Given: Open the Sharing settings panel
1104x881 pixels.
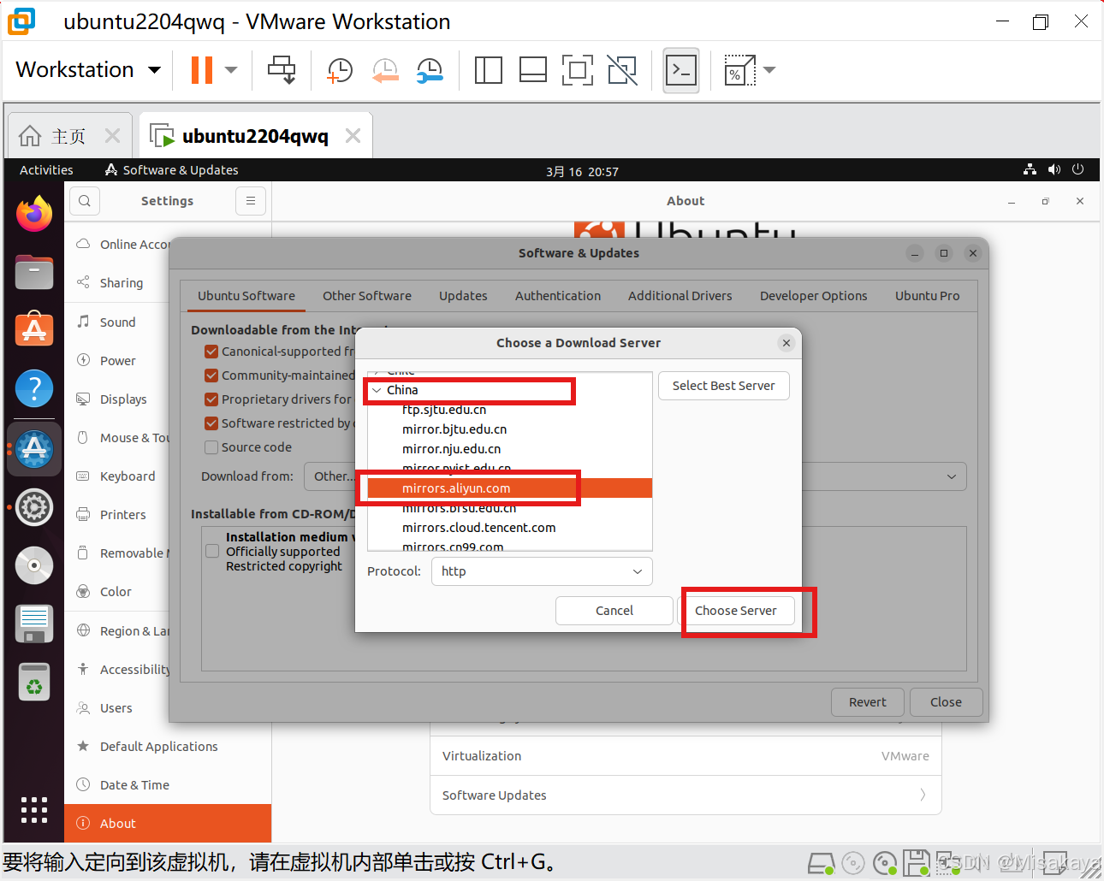Looking at the screenshot, I should tap(121, 283).
